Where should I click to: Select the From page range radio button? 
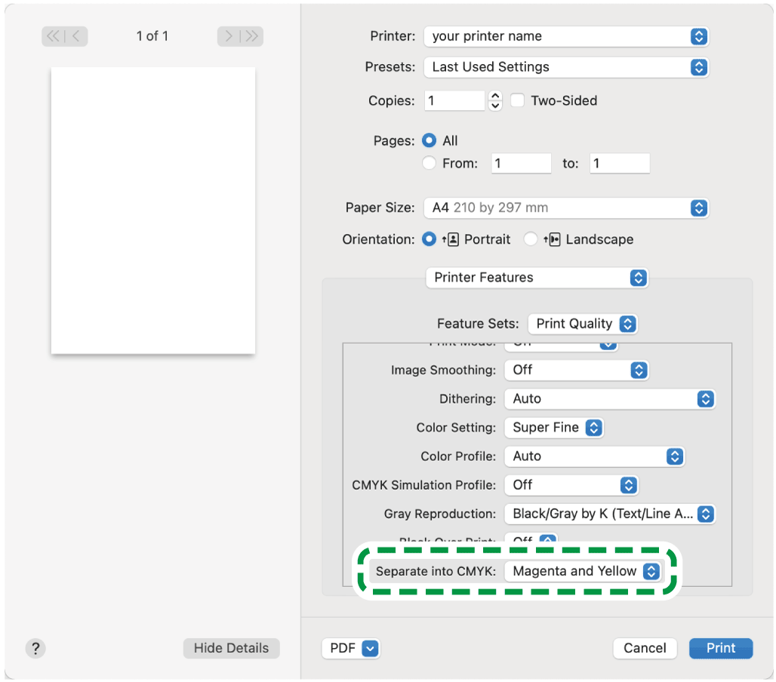pos(430,163)
